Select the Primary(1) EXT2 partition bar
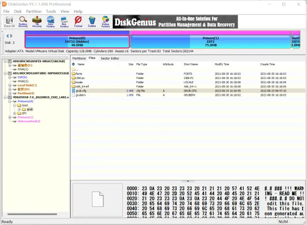This screenshot has height=225, width=307. click(211, 41)
